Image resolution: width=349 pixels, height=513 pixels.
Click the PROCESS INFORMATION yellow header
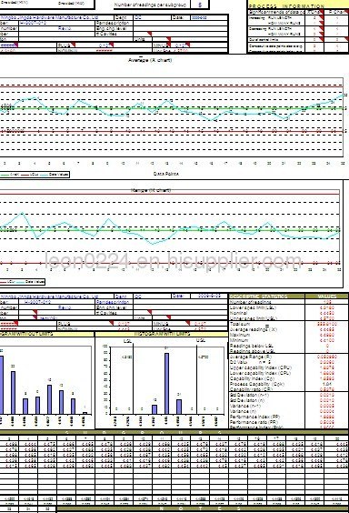pyautogui.click(x=286, y=6)
